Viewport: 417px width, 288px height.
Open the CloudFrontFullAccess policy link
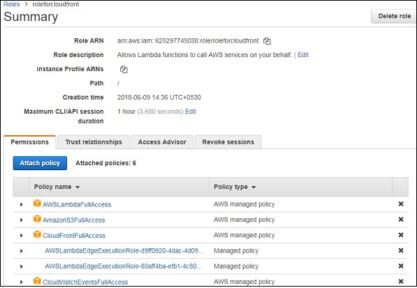tap(74, 236)
